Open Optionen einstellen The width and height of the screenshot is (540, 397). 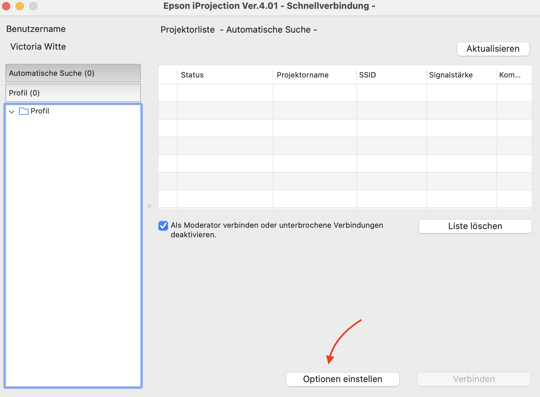342,379
